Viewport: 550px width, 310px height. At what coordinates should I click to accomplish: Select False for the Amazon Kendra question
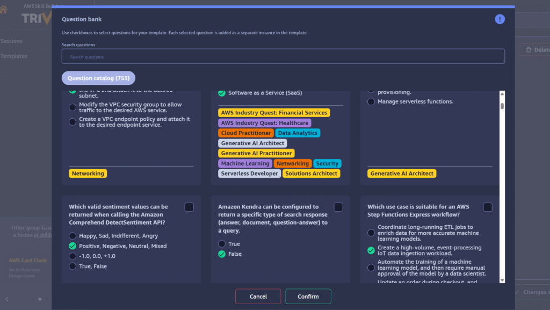click(x=222, y=254)
